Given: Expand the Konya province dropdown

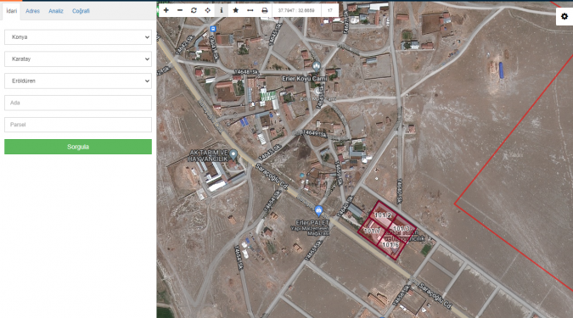Looking at the screenshot, I should 78,37.
